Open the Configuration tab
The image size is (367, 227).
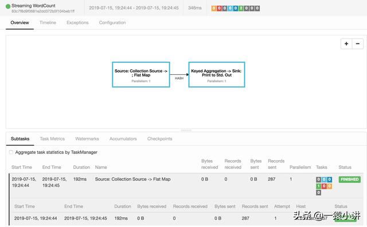click(x=112, y=23)
